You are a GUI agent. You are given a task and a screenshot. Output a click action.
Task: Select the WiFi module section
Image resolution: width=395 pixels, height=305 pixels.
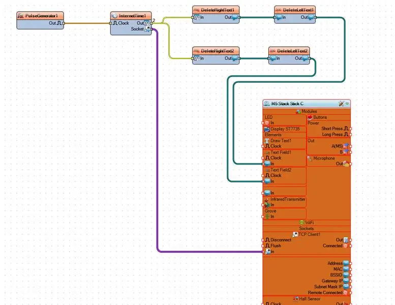(x=307, y=223)
